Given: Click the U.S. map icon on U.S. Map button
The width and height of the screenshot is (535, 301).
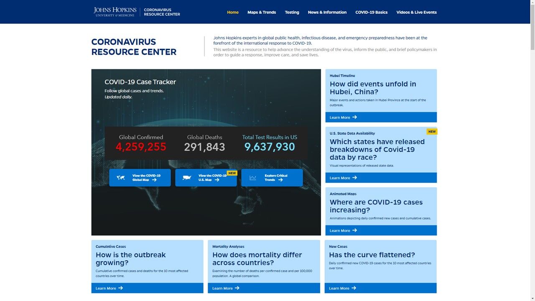Looking at the screenshot, I should click(187, 178).
